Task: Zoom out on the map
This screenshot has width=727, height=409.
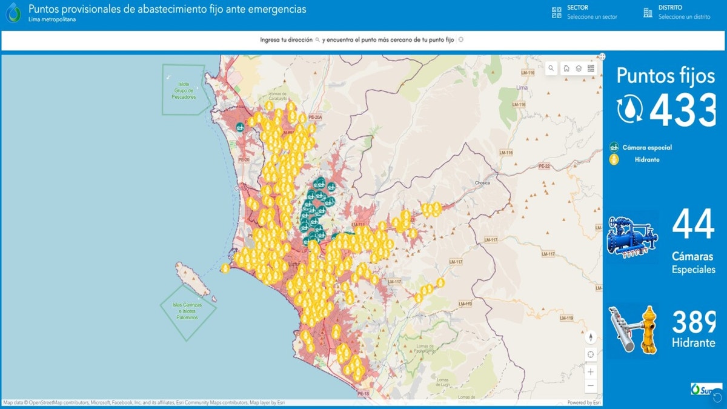Action: coord(591,385)
